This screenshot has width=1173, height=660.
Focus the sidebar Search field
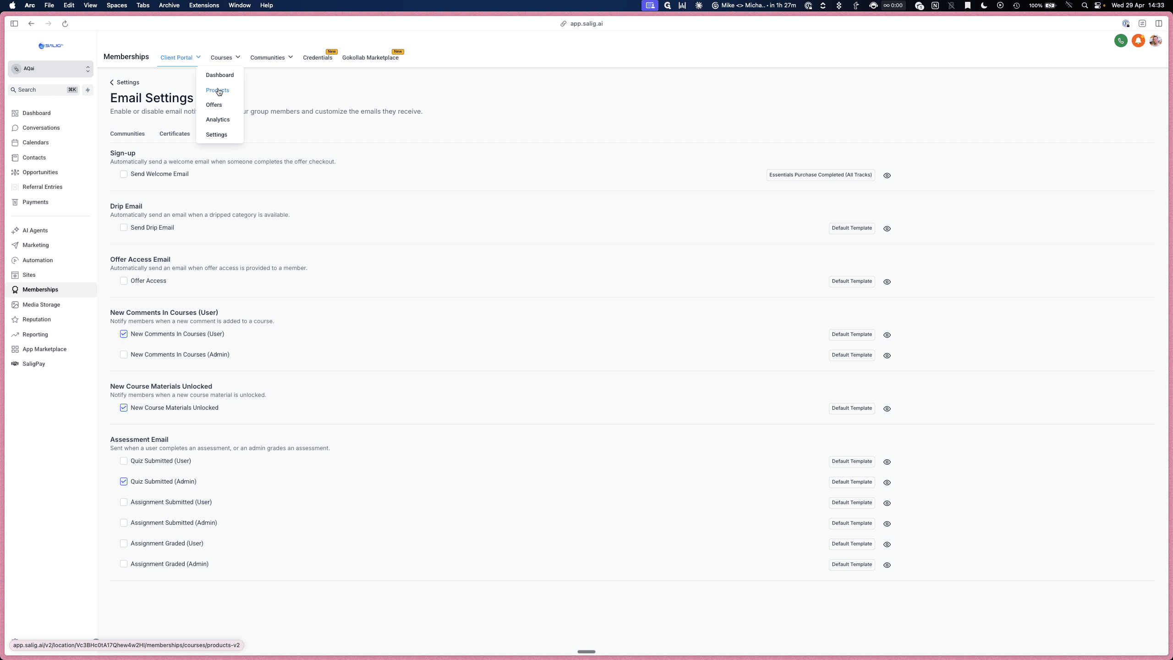(x=44, y=90)
